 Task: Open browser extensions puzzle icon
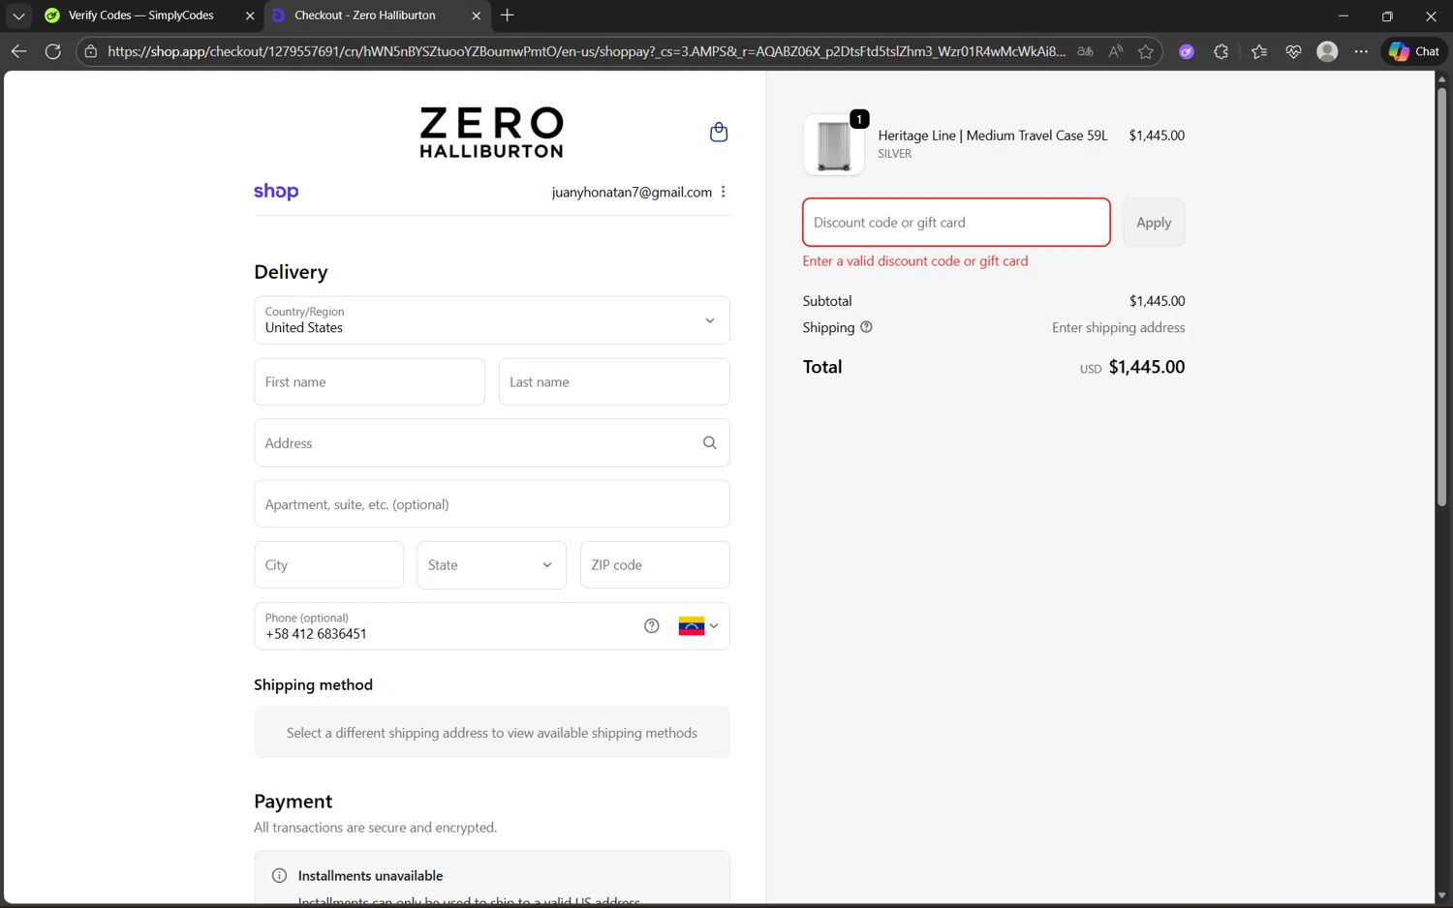click(x=1221, y=51)
